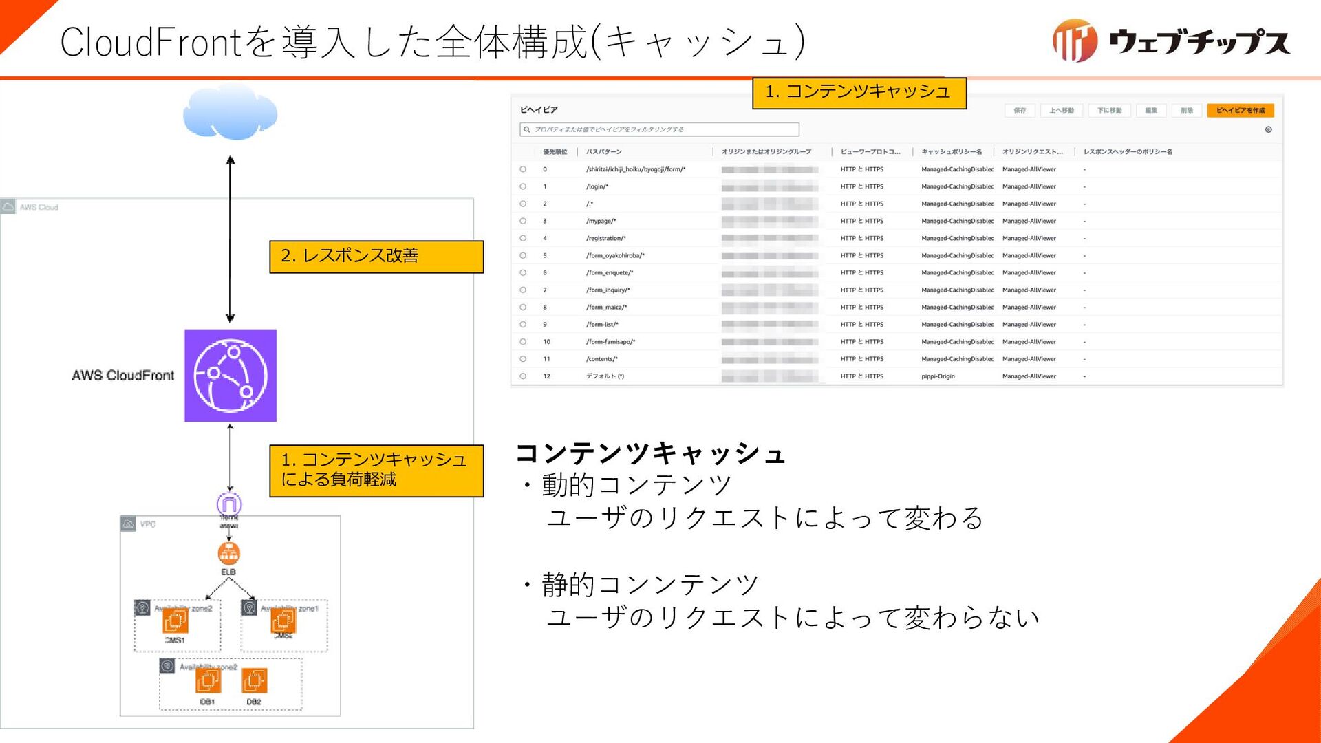Click the 下に移動 button
Screen dimensions: 1321x743
point(1109,110)
